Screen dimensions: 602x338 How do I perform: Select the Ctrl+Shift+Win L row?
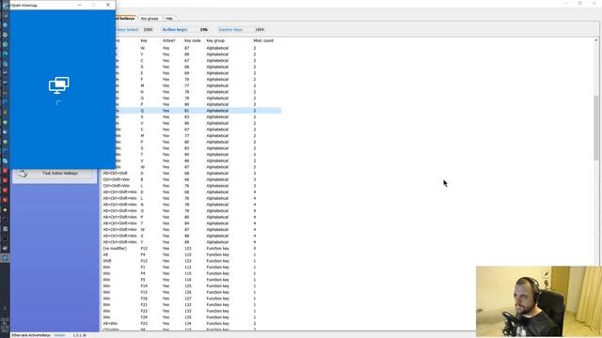[191, 186]
